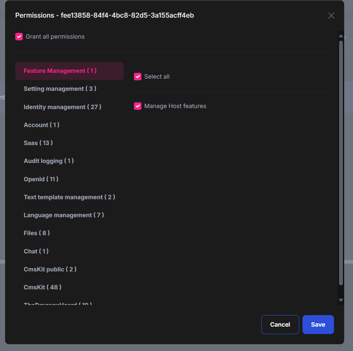This screenshot has height=351, width=353.
Task: Save the permission changes
Action: pyautogui.click(x=318, y=325)
